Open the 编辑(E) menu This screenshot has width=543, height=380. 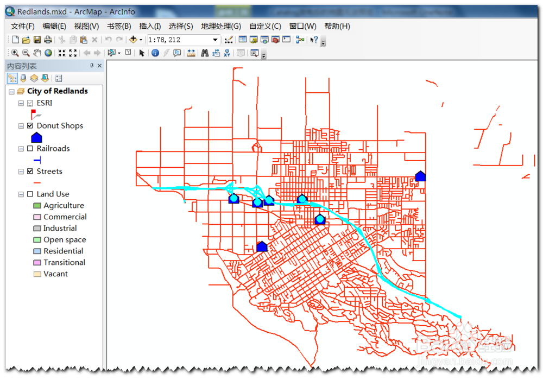pos(54,26)
